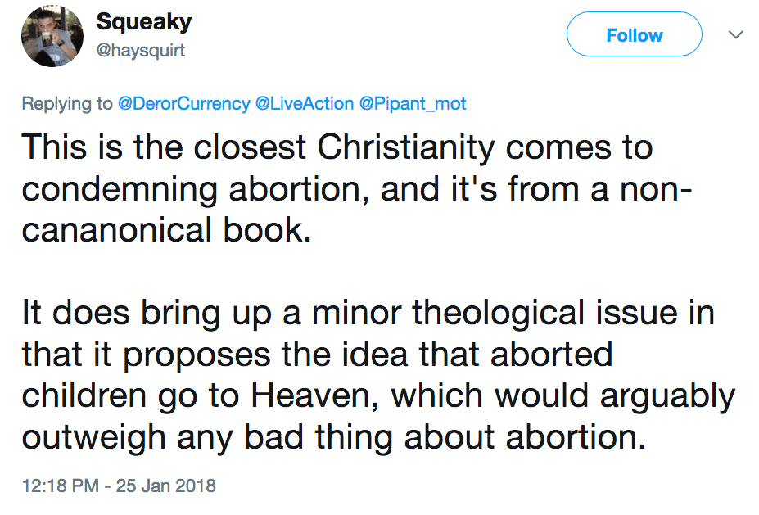Click the line starting "This is the closest"

point(337,147)
